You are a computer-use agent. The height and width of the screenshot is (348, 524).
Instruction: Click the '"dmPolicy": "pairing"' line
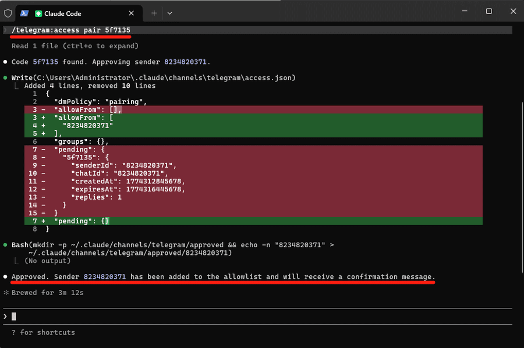[x=100, y=101]
